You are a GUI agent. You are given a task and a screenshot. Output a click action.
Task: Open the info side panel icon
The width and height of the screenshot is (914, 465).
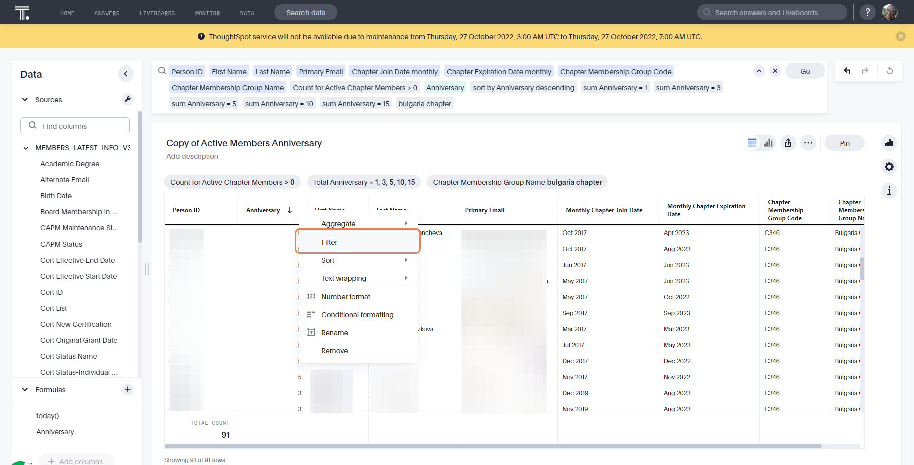point(889,191)
